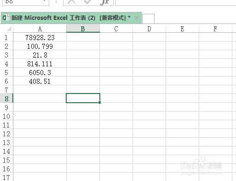The height and width of the screenshot is (181, 236).
Task: Select row 7 header
Action: click(6, 90)
